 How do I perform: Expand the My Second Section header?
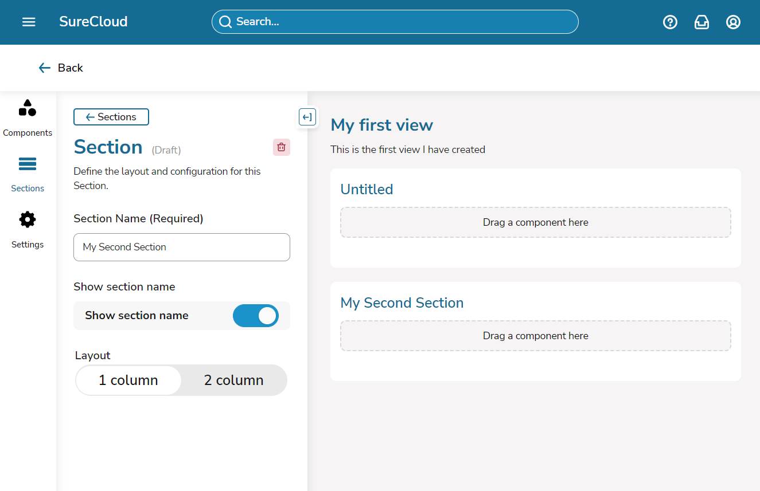pyautogui.click(x=402, y=303)
